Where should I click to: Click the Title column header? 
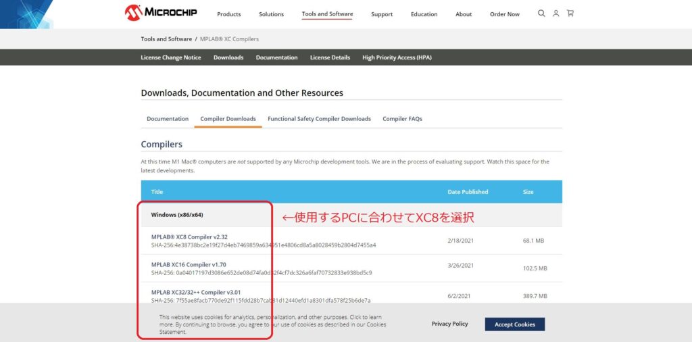[157, 192]
